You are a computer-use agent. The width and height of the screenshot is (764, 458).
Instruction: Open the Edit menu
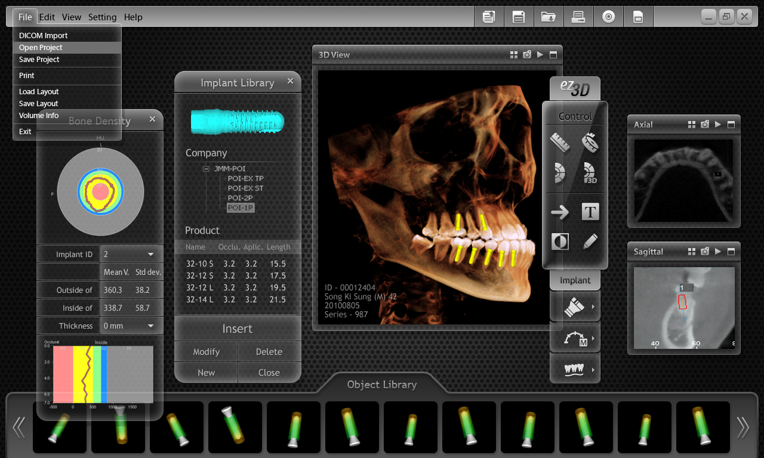click(x=47, y=17)
